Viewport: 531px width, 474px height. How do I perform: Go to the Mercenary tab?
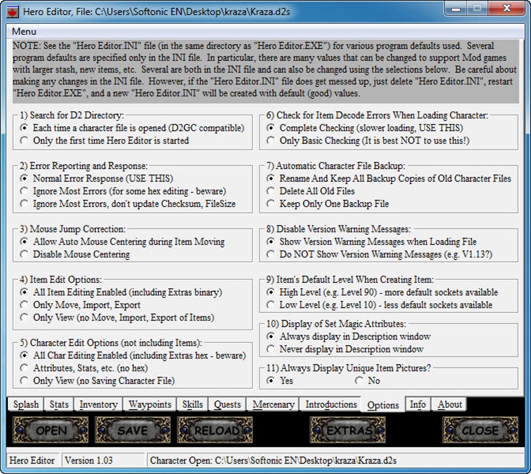273,404
